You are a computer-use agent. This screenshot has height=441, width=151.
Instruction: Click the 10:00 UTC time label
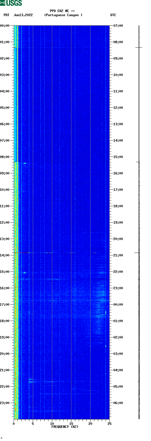[x=118, y=75]
